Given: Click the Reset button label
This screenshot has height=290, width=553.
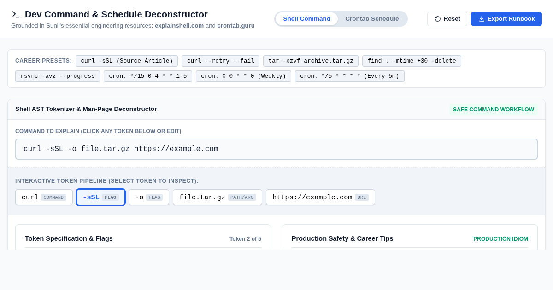Looking at the screenshot, I should tap(452, 19).
